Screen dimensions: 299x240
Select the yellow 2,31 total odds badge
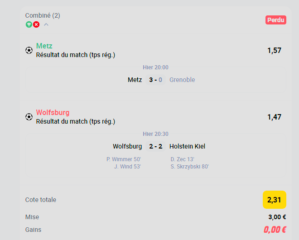(x=275, y=200)
